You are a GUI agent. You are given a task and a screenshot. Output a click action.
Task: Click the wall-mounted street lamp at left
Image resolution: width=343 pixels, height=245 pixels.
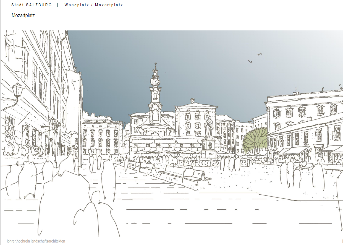pyautogui.click(x=17, y=91)
